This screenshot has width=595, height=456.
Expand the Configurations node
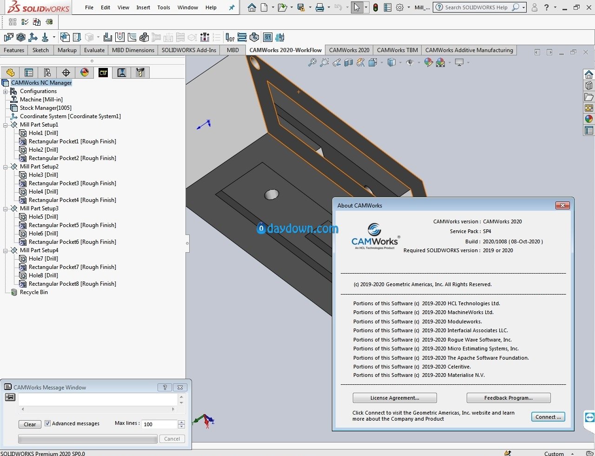[6, 91]
